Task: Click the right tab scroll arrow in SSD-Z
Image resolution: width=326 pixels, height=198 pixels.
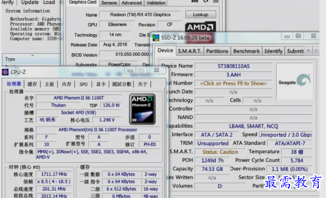Action: [316, 50]
